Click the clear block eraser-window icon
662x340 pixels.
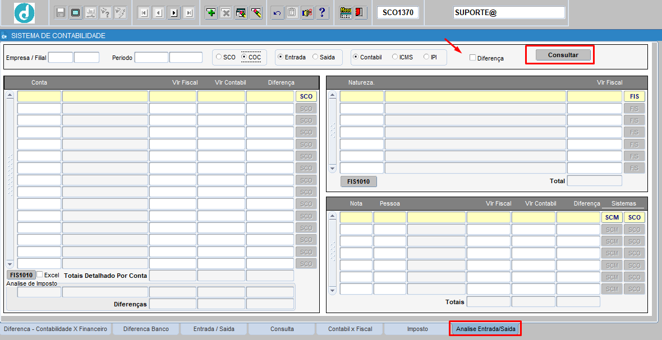[241, 13]
